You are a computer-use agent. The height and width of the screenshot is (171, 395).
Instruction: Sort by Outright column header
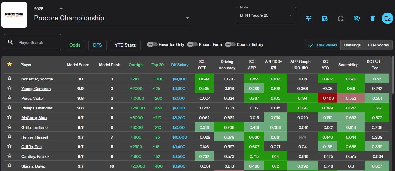[x=136, y=65]
